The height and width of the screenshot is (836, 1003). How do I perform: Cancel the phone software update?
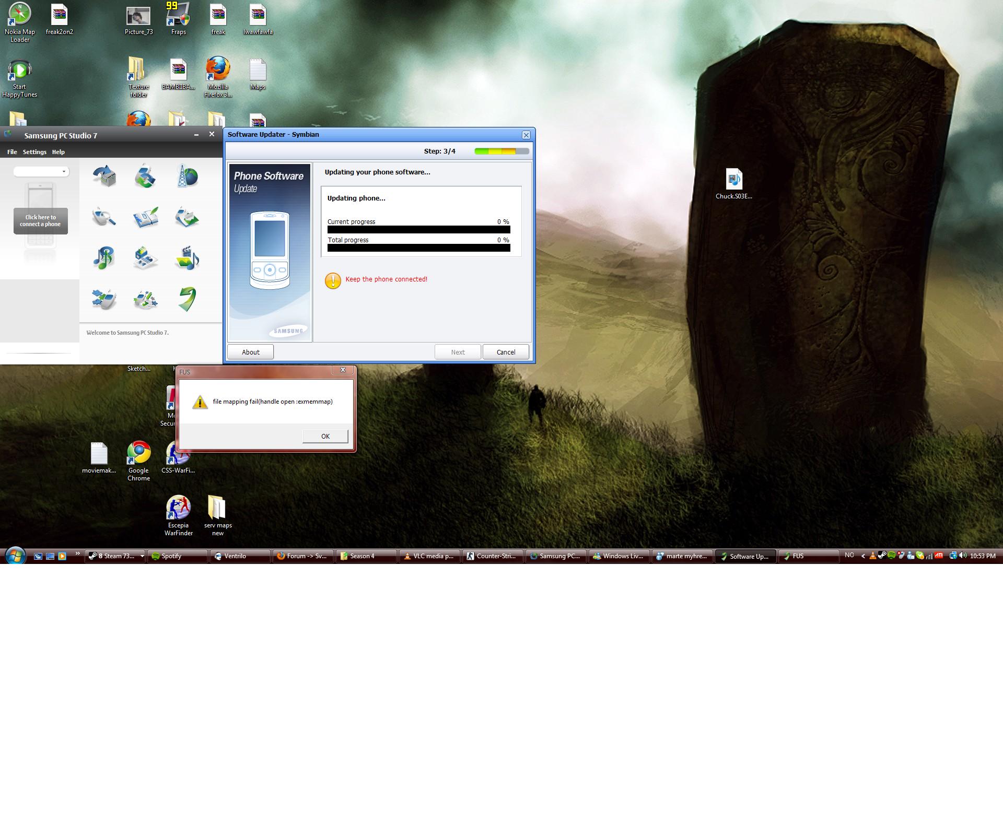(x=505, y=352)
